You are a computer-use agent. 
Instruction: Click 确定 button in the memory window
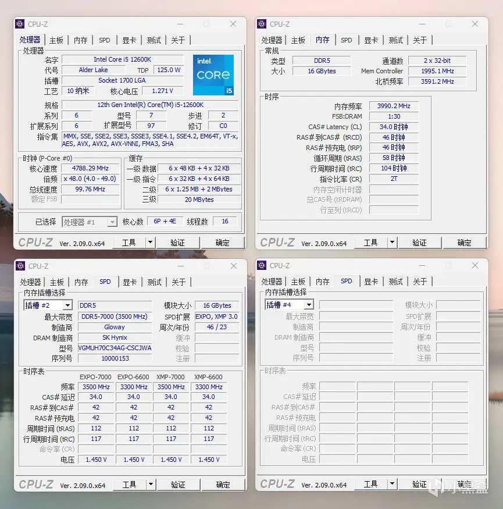[464, 243]
